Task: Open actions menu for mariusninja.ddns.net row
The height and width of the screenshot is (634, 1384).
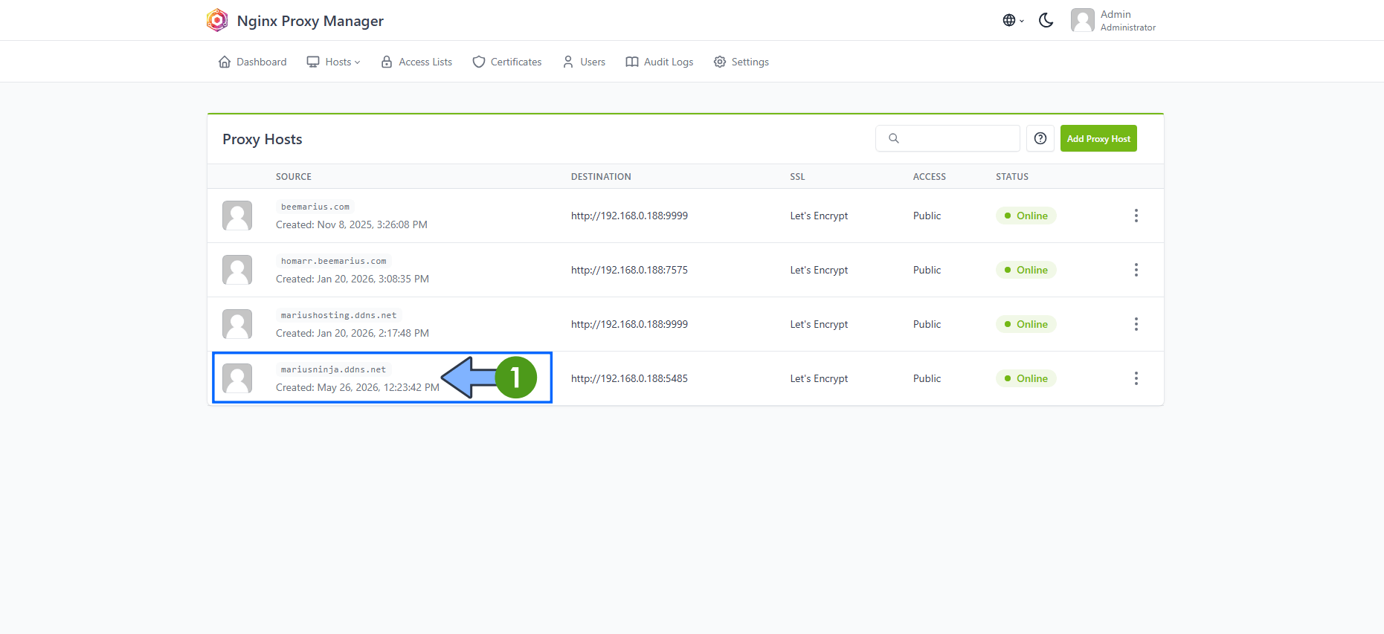Action: pos(1136,378)
